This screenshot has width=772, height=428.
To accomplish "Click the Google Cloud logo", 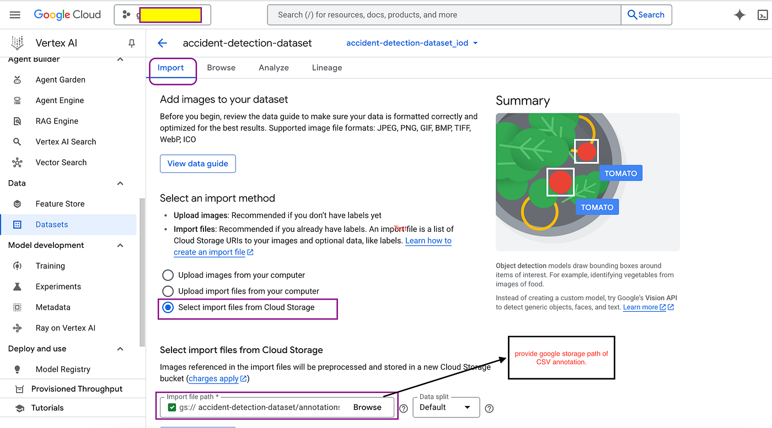I will point(67,15).
